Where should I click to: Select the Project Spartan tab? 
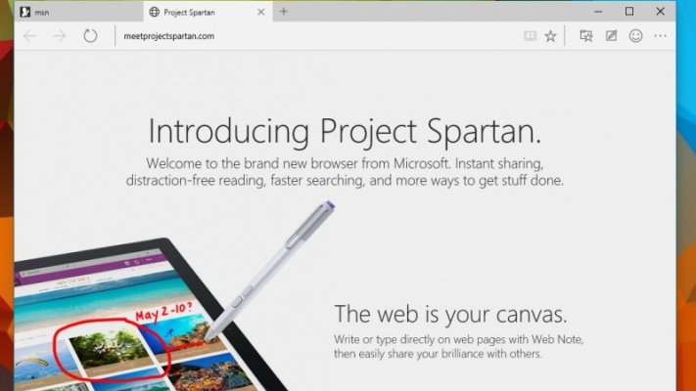click(x=206, y=12)
